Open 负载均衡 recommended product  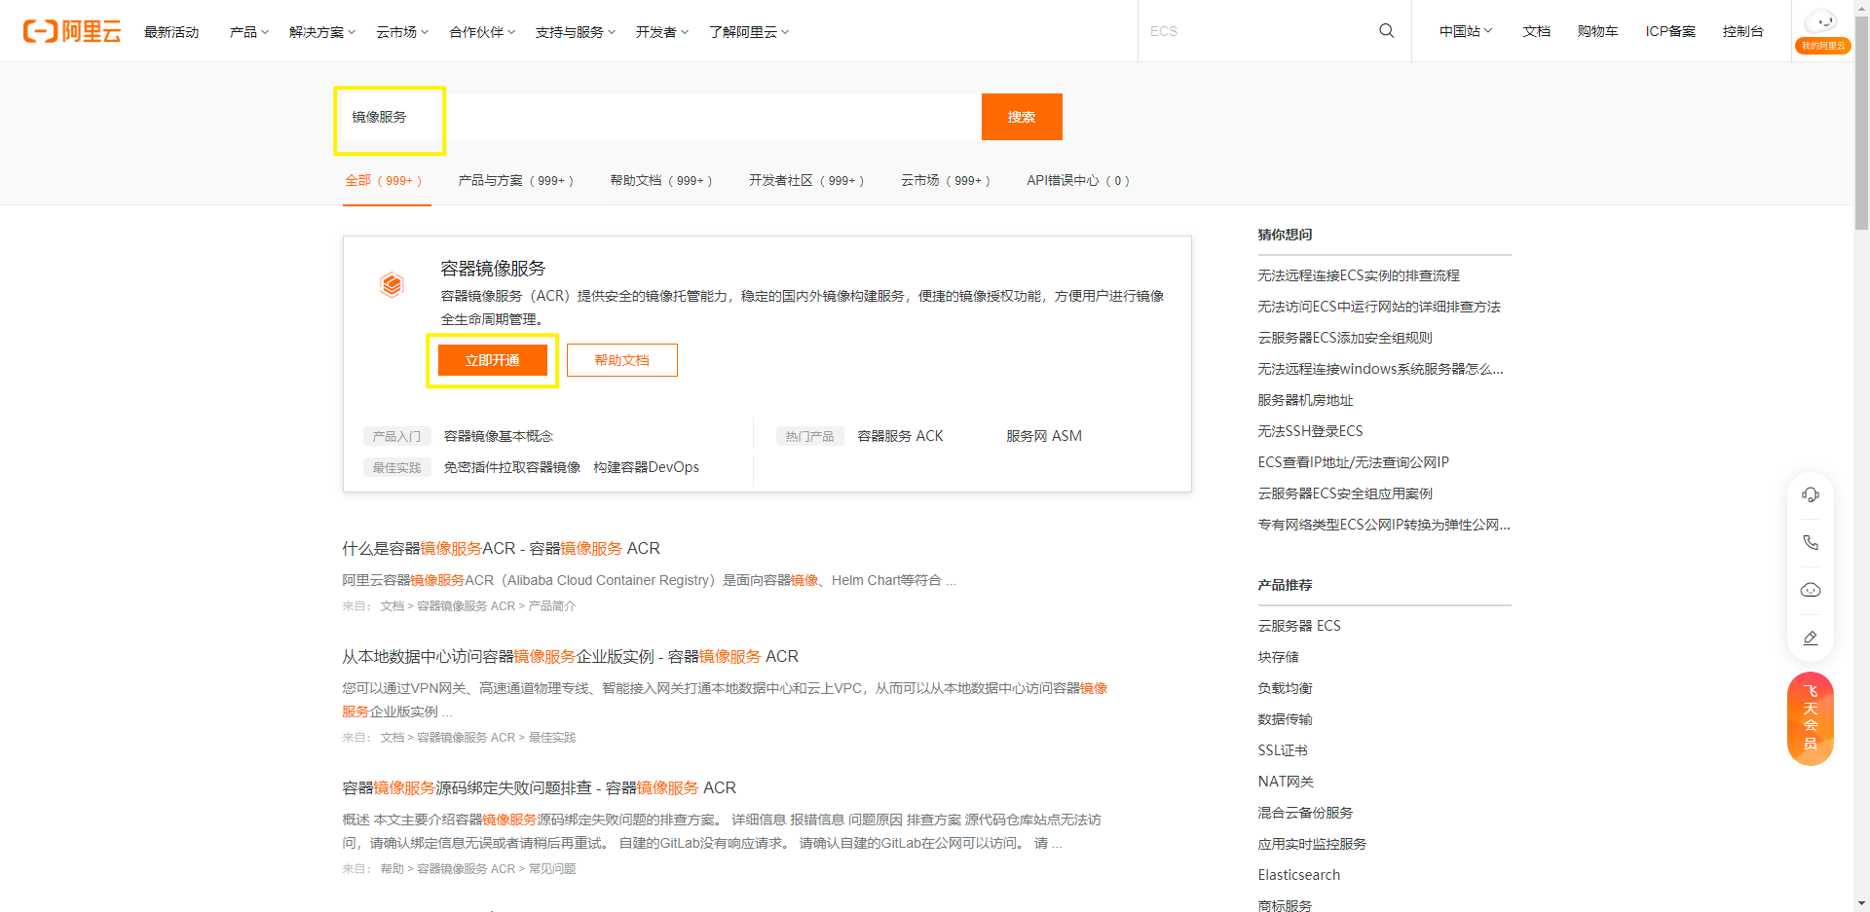(x=1285, y=688)
